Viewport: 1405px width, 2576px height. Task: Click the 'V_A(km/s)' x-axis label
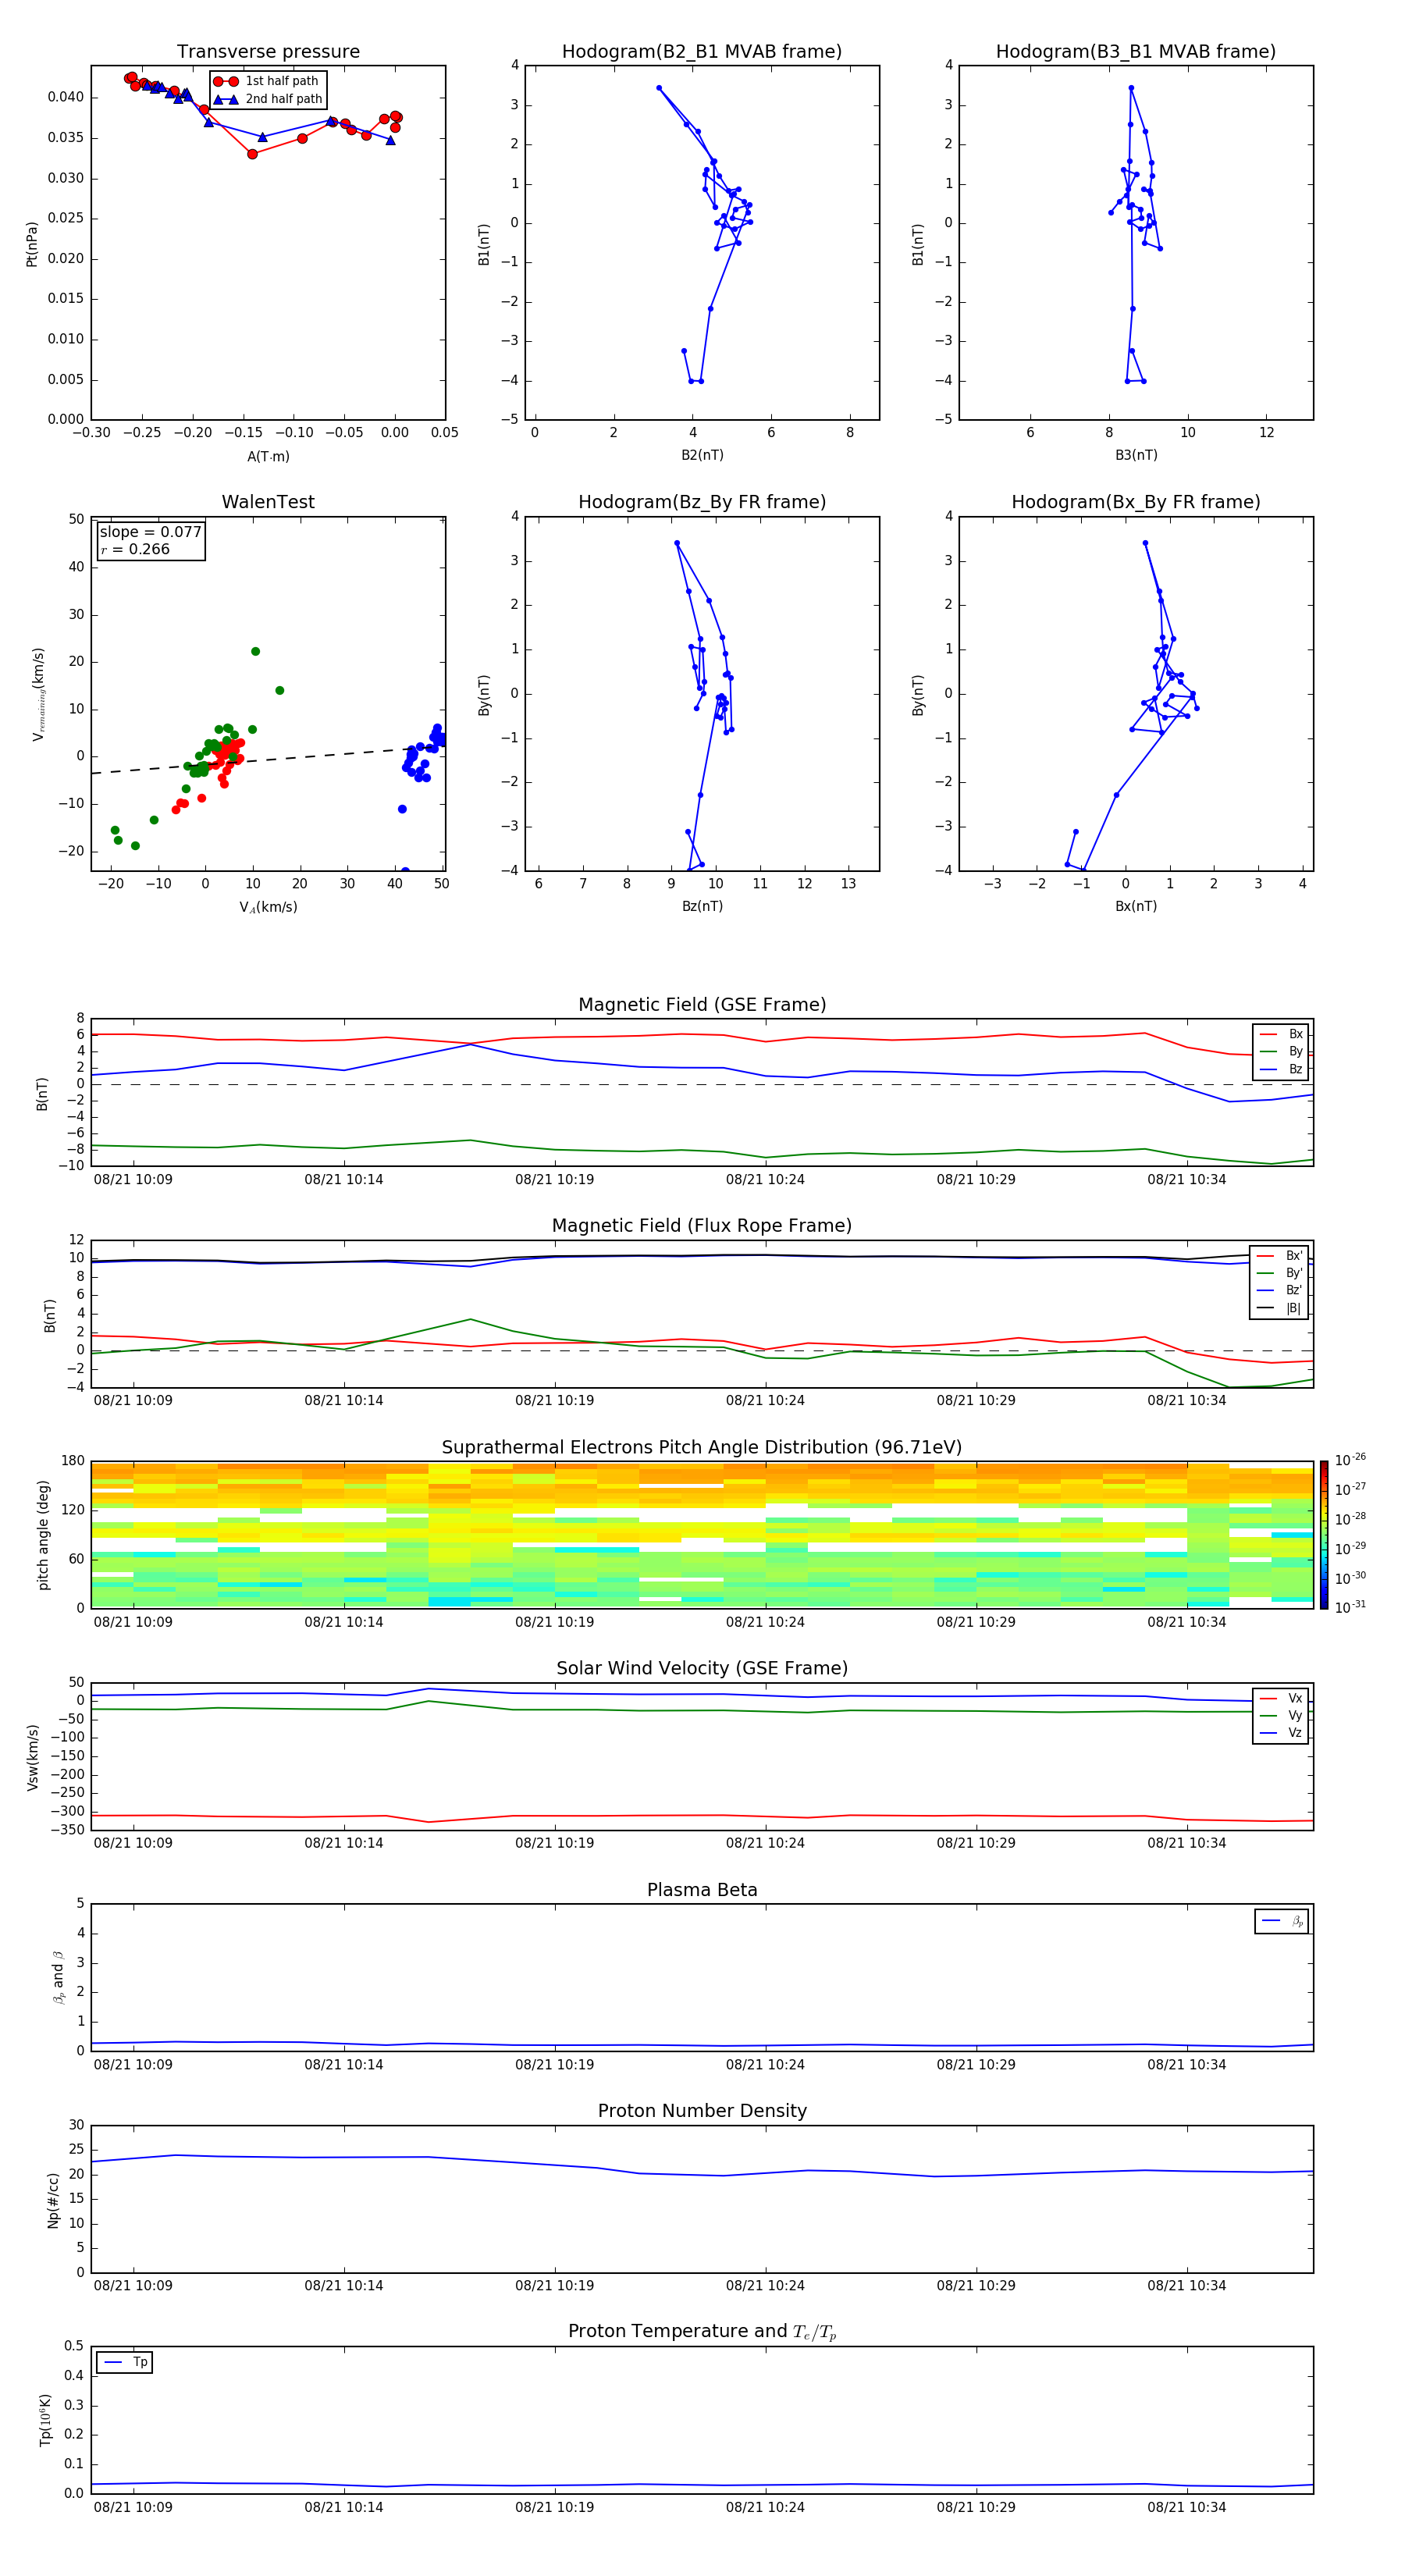tap(268, 907)
